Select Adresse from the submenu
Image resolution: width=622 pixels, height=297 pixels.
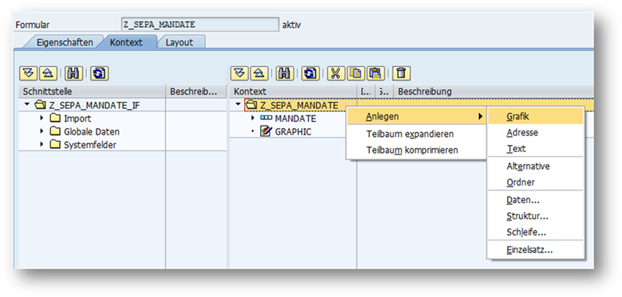(536, 133)
